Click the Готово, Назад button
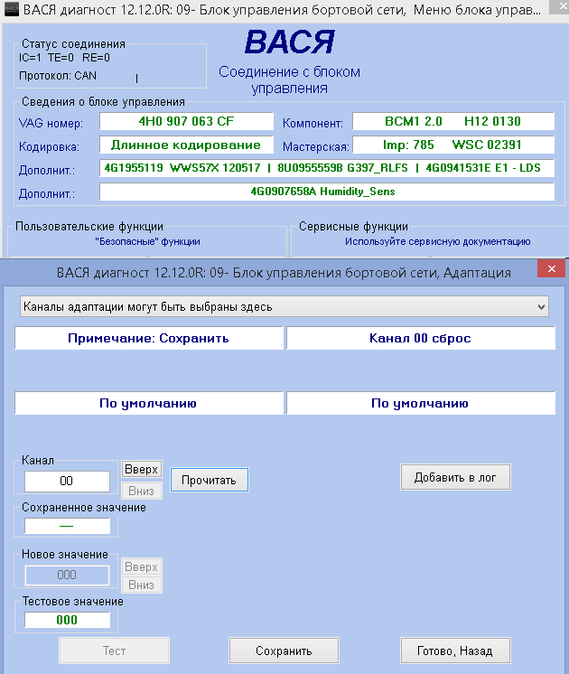The image size is (569, 674). click(455, 651)
